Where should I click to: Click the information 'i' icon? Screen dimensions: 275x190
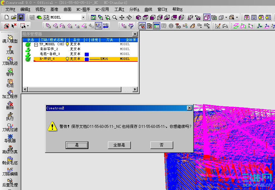(171, 26)
